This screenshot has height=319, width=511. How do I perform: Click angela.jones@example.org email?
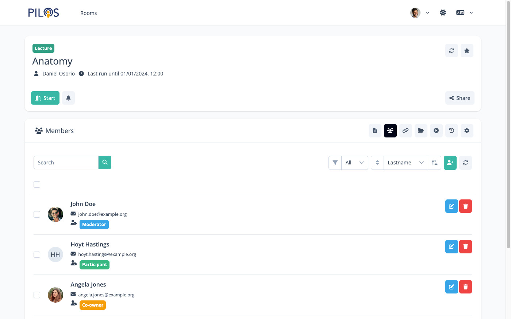point(106,295)
